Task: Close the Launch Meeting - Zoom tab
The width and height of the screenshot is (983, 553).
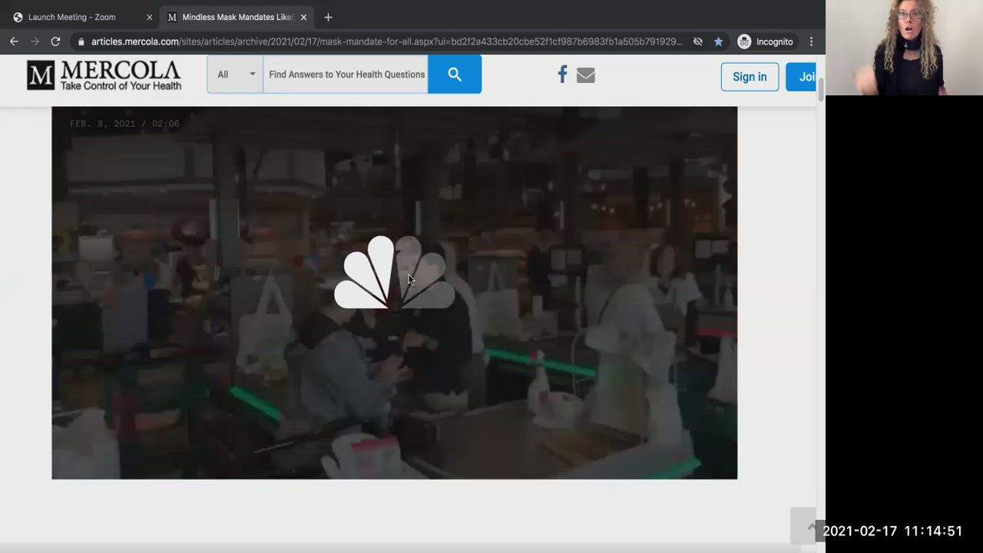Action: pyautogui.click(x=149, y=17)
